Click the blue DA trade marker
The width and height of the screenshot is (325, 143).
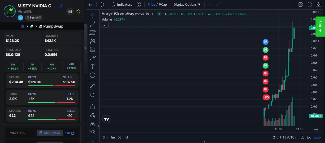(266, 42)
